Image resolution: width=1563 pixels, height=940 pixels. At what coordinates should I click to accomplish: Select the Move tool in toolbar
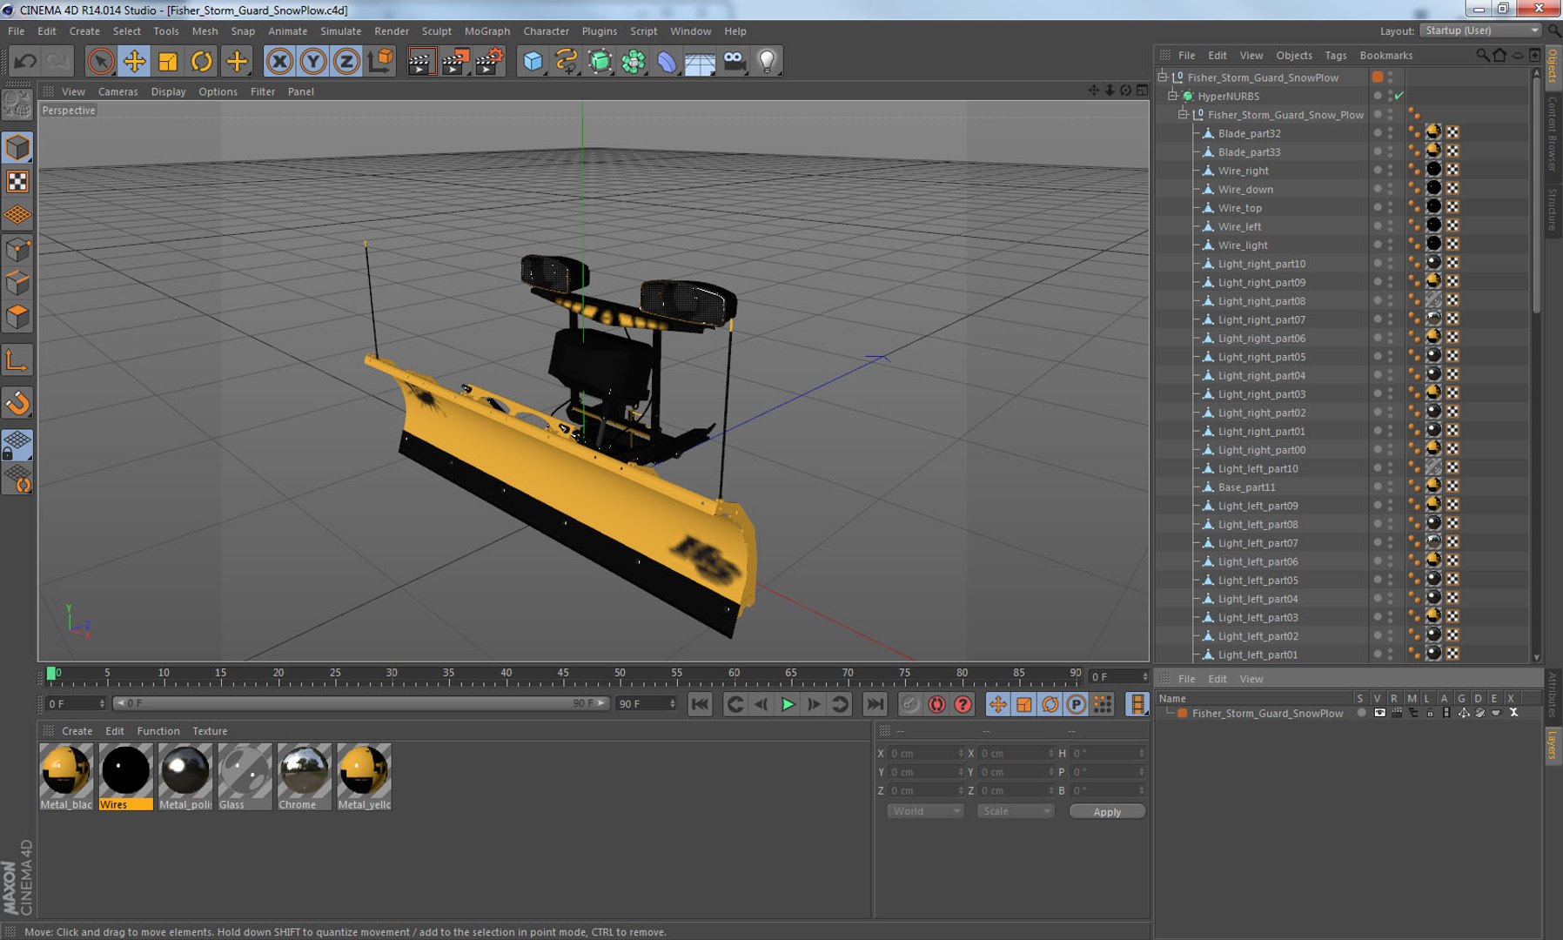(x=134, y=61)
